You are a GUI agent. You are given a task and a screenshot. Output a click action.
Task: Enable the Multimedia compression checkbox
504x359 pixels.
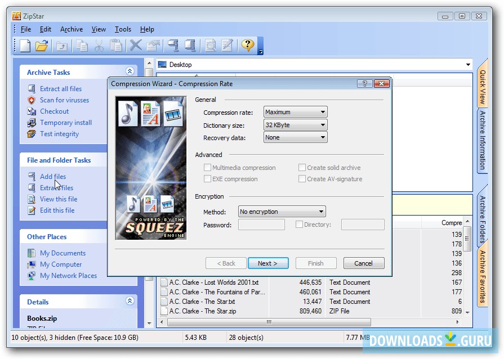[208, 168]
